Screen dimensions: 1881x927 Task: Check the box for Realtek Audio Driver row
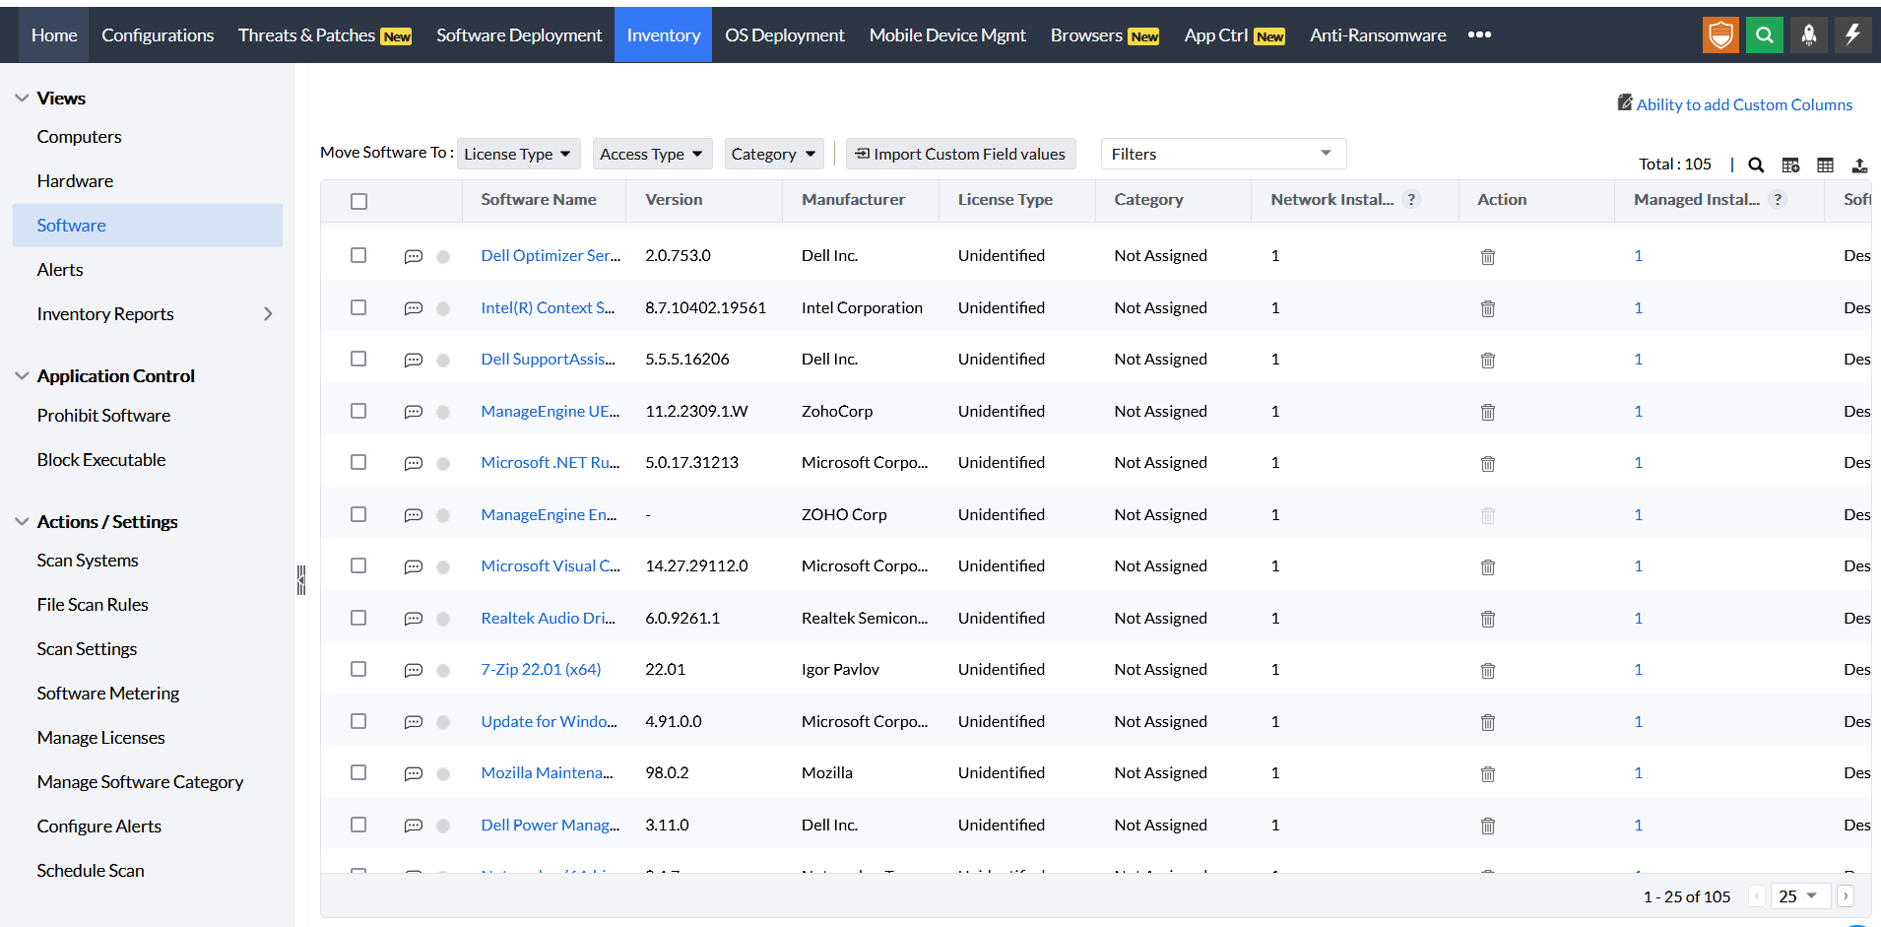(x=358, y=618)
